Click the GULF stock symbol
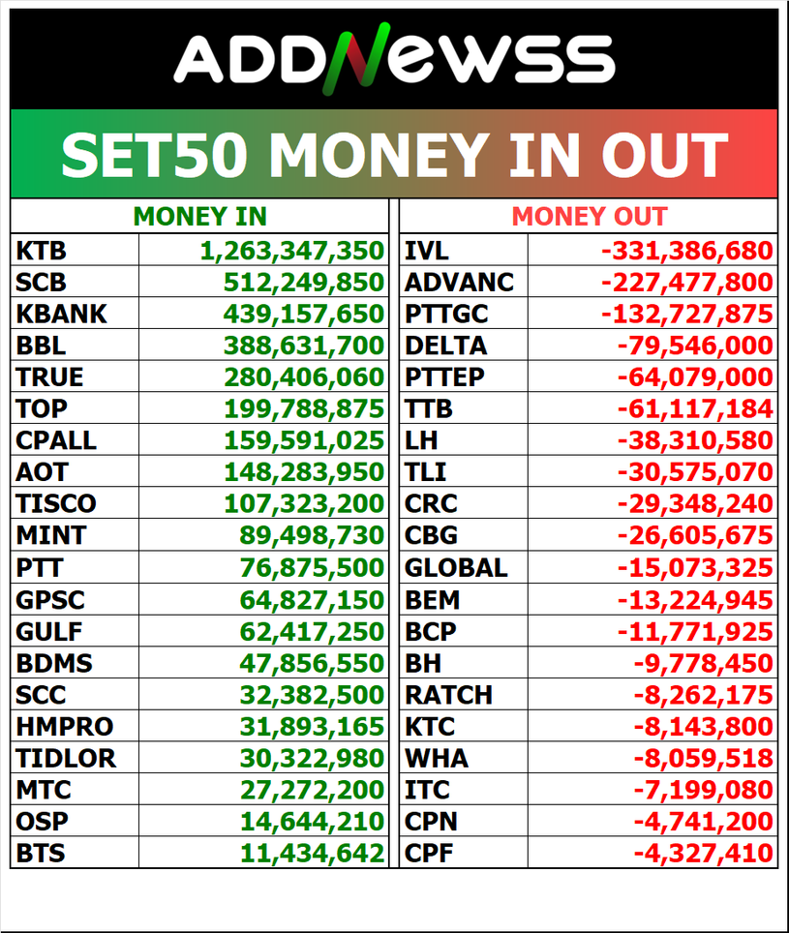 [49, 632]
